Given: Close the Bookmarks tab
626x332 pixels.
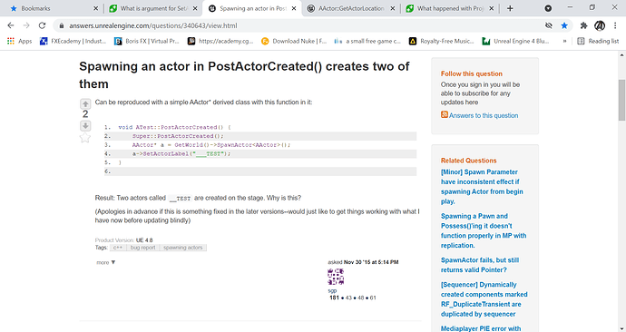Looking at the screenshot, I should pos(96,8).
